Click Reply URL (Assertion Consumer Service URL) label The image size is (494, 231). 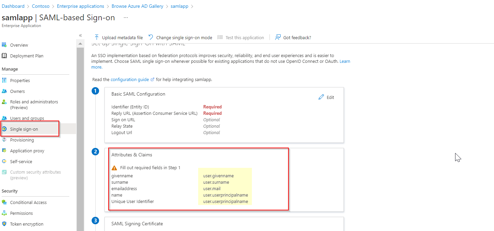(155, 113)
